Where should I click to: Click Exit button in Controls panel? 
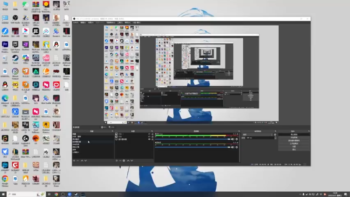294,149
